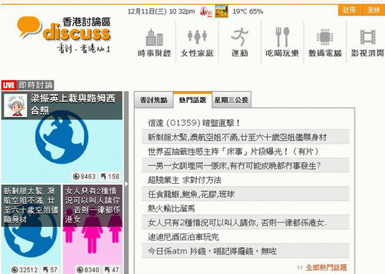Open the 時事財經 category building icon

(x=154, y=37)
